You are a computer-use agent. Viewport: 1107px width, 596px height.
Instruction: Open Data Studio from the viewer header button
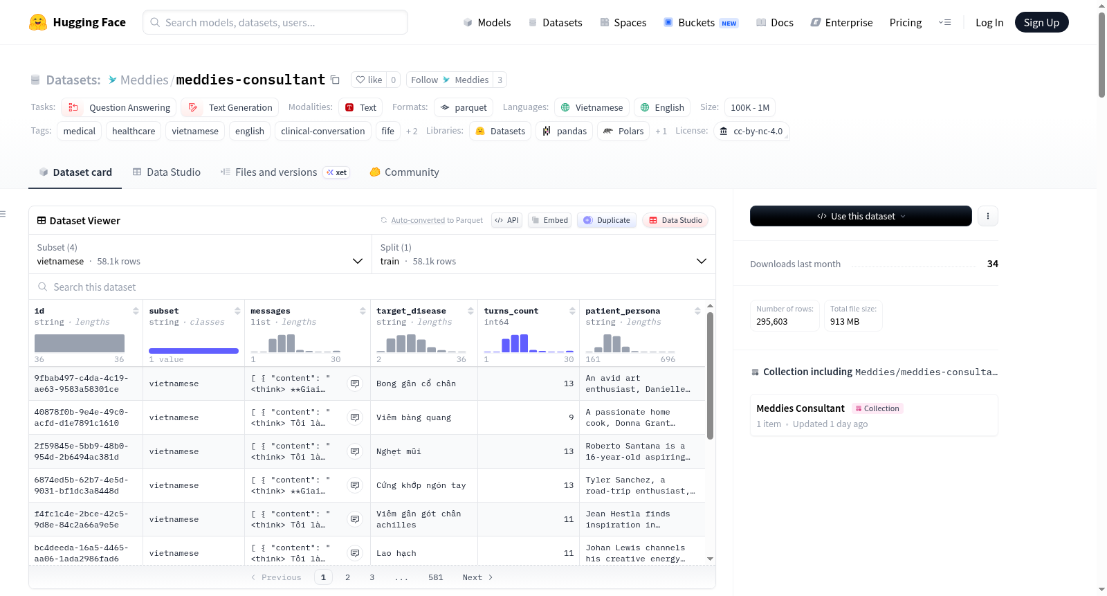coord(675,220)
